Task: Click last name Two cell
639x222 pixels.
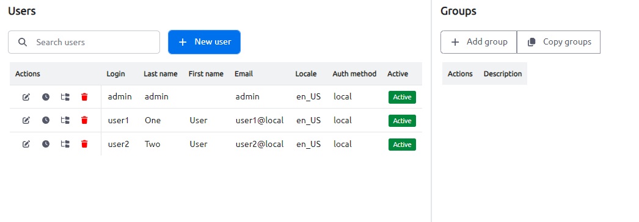Action: tap(152, 144)
